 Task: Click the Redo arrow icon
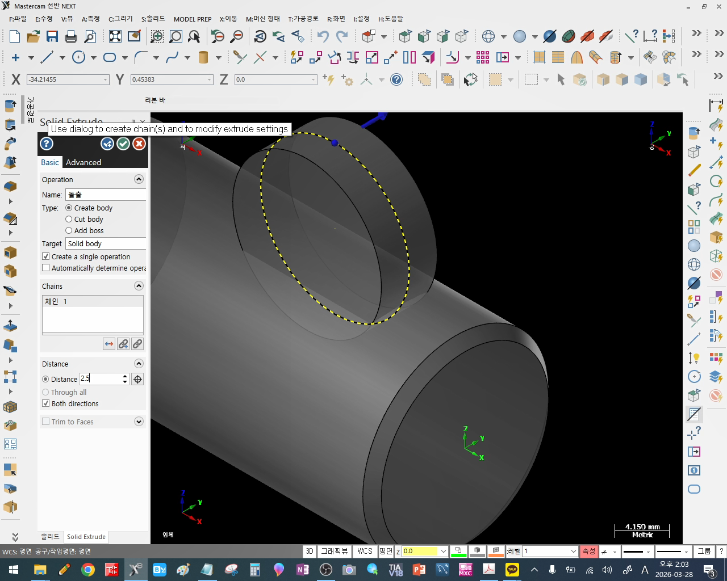coord(342,37)
